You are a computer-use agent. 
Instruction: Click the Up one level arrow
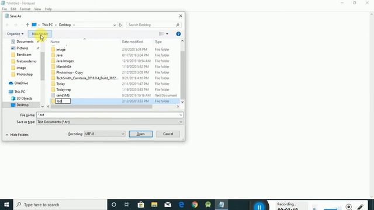click(x=27, y=24)
